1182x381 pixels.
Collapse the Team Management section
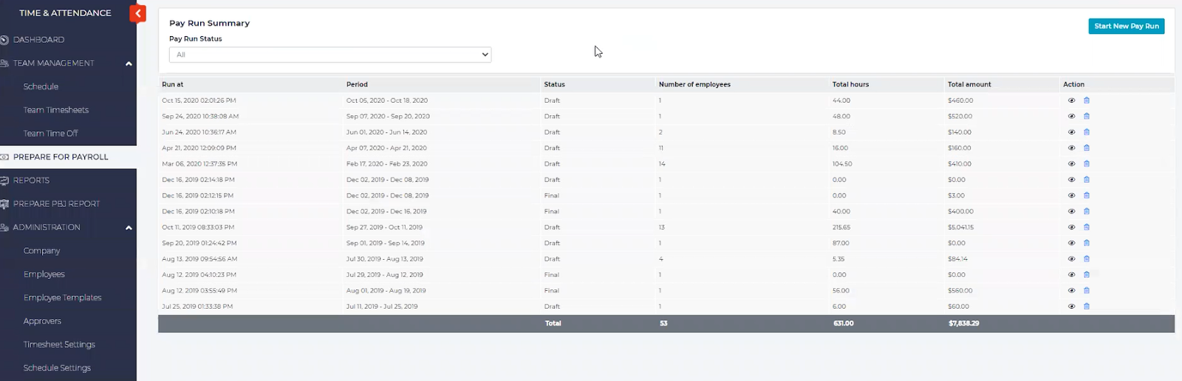tap(129, 63)
